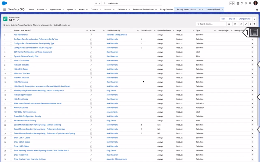This screenshot has height=162, width=260.
Task: Open the notifications bell
Action: point(250,3)
